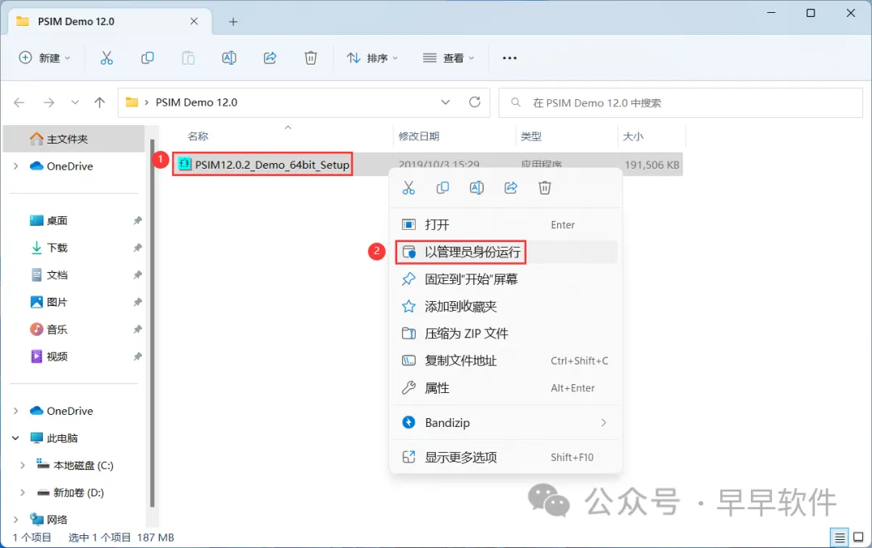
Task: Click Copy icon in context menu
Action: (x=442, y=188)
